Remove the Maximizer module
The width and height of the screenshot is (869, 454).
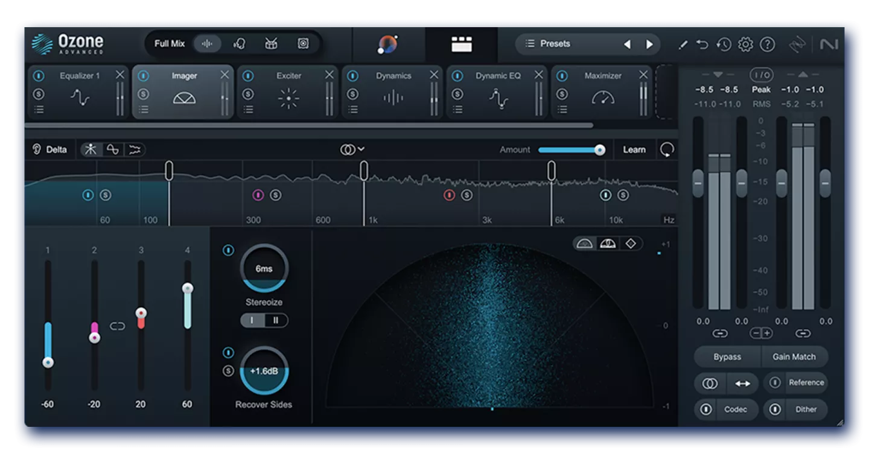tap(643, 75)
